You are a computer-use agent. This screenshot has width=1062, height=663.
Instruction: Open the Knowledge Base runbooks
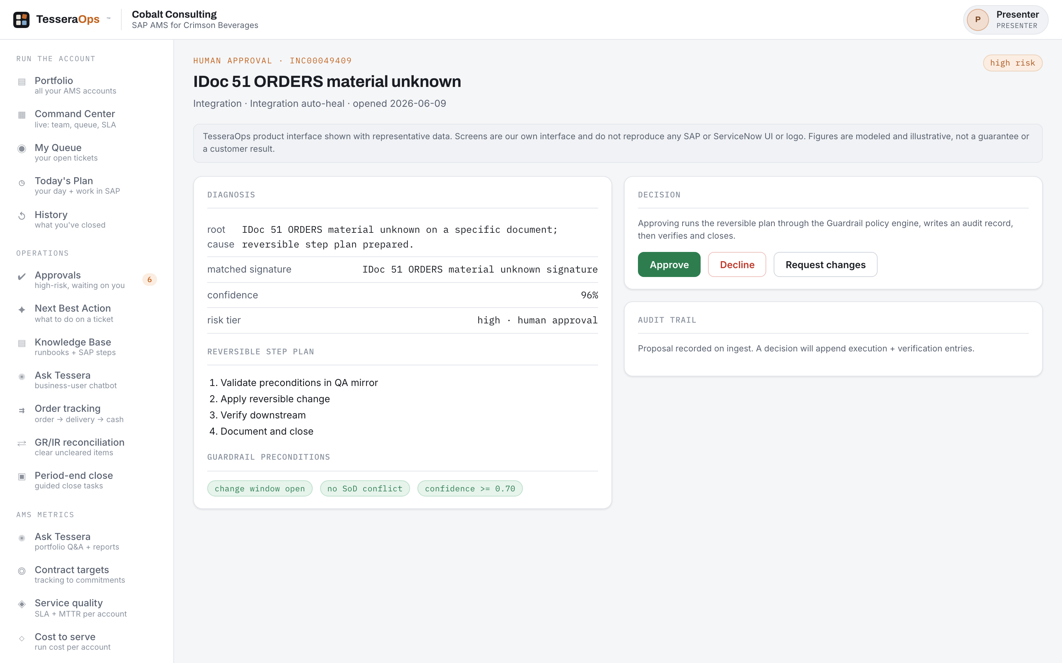pos(86,347)
